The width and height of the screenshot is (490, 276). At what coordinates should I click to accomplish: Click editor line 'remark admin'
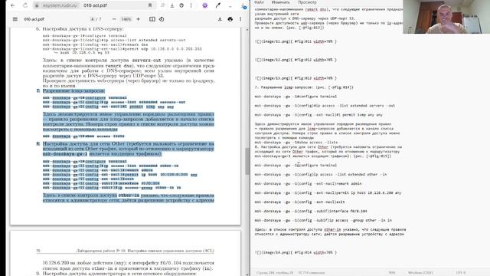pos(308,184)
